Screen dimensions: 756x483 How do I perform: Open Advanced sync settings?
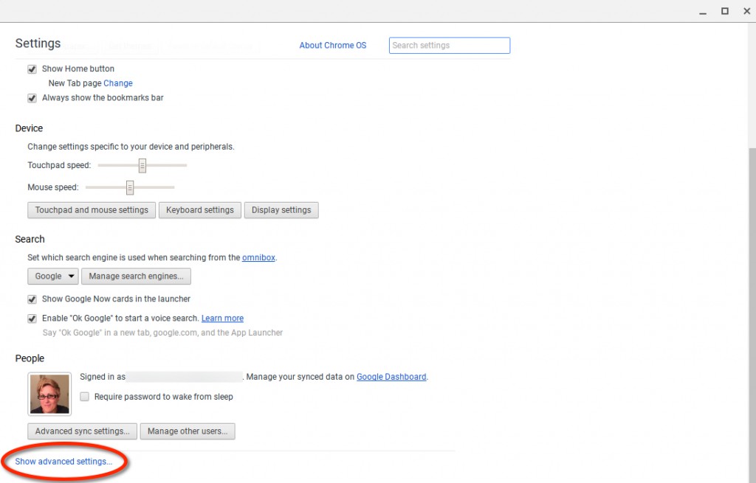83,431
